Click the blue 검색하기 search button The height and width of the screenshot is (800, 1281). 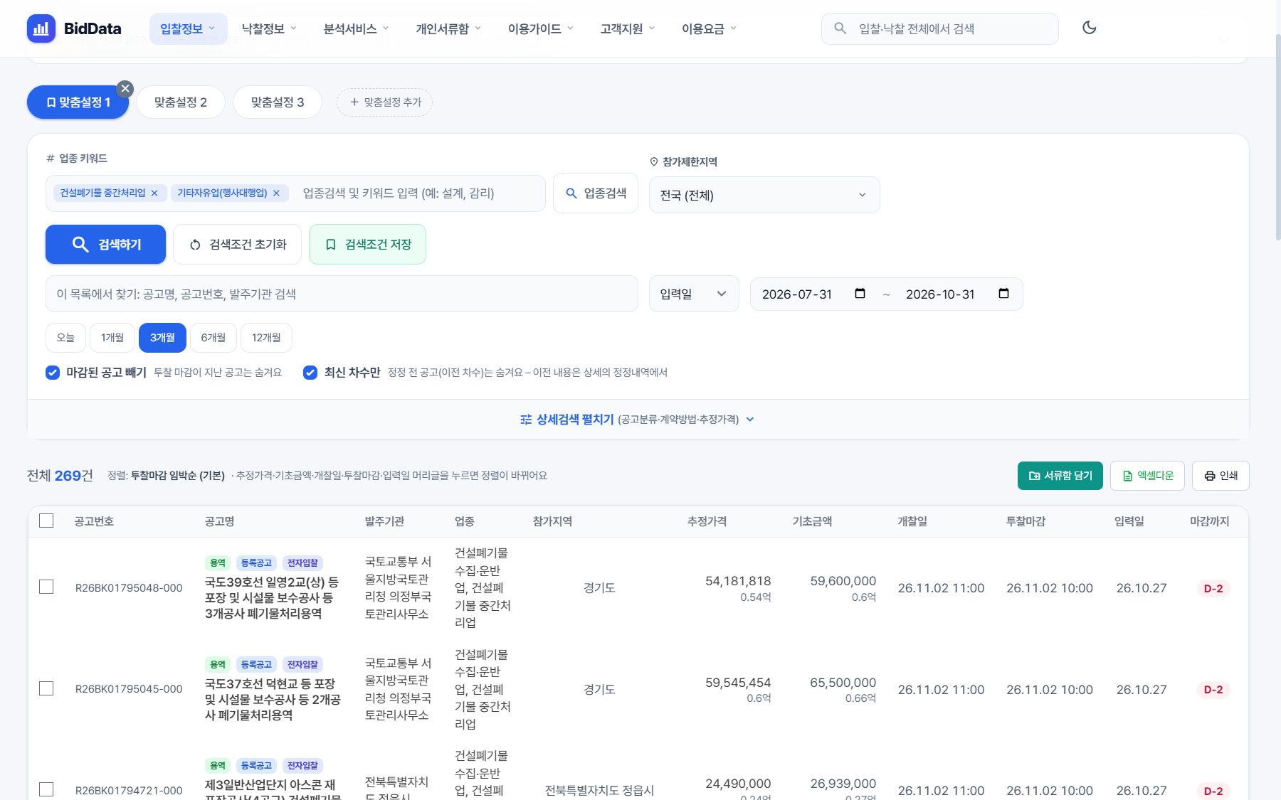click(x=105, y=245)
